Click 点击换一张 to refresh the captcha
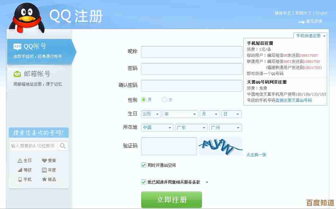 pyautogui.click(x=256, y=155)
